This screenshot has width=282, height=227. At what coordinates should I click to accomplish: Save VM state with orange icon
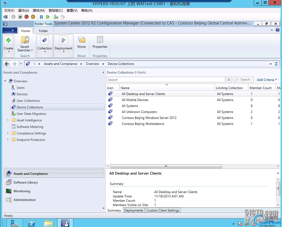coord(33,17)
